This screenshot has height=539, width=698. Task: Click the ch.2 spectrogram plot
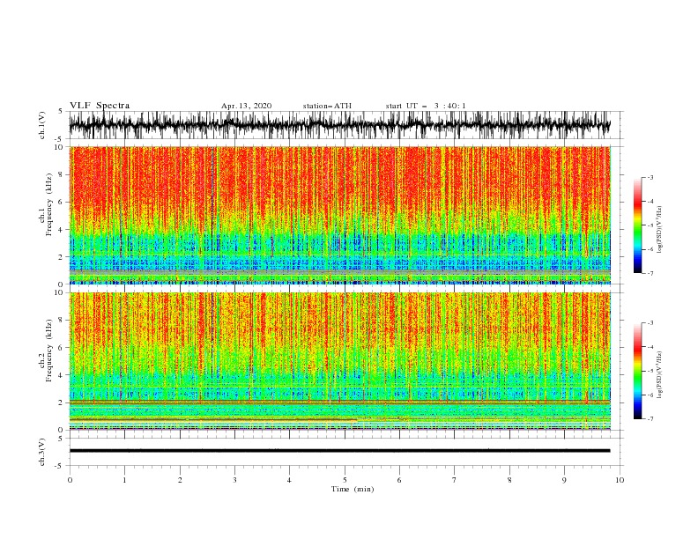click(x=340, y=361)
